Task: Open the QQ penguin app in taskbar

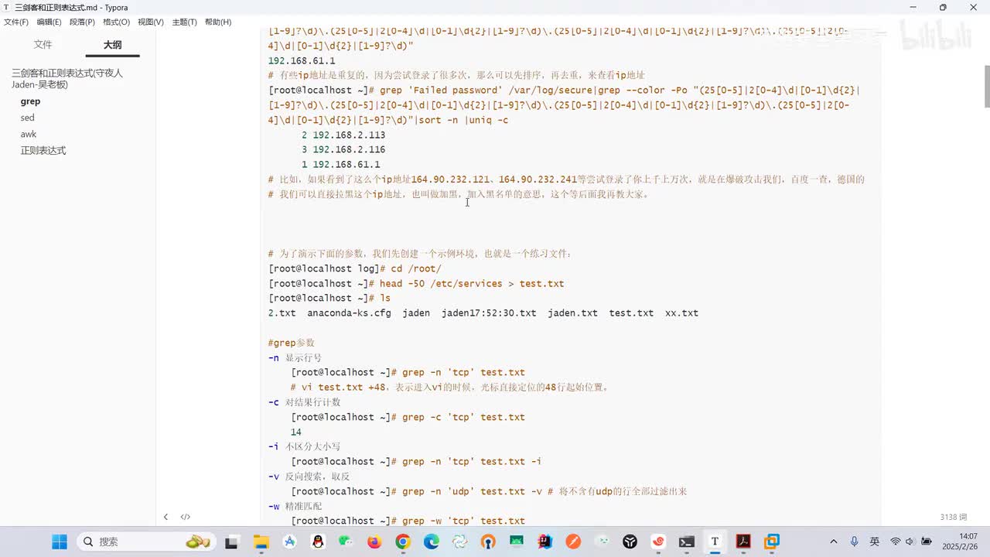Action: (x=318, y=542)
